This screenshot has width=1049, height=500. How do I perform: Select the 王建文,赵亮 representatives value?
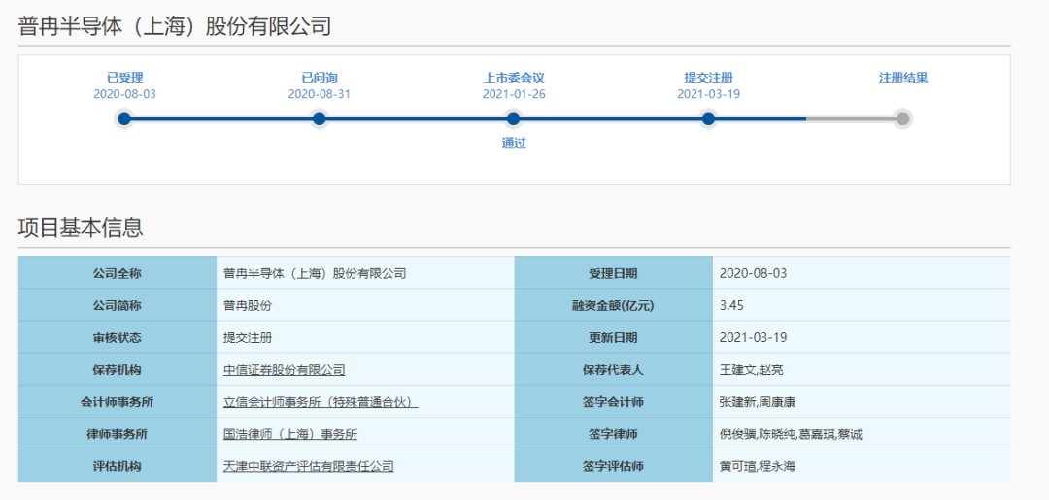pos(751,370)
